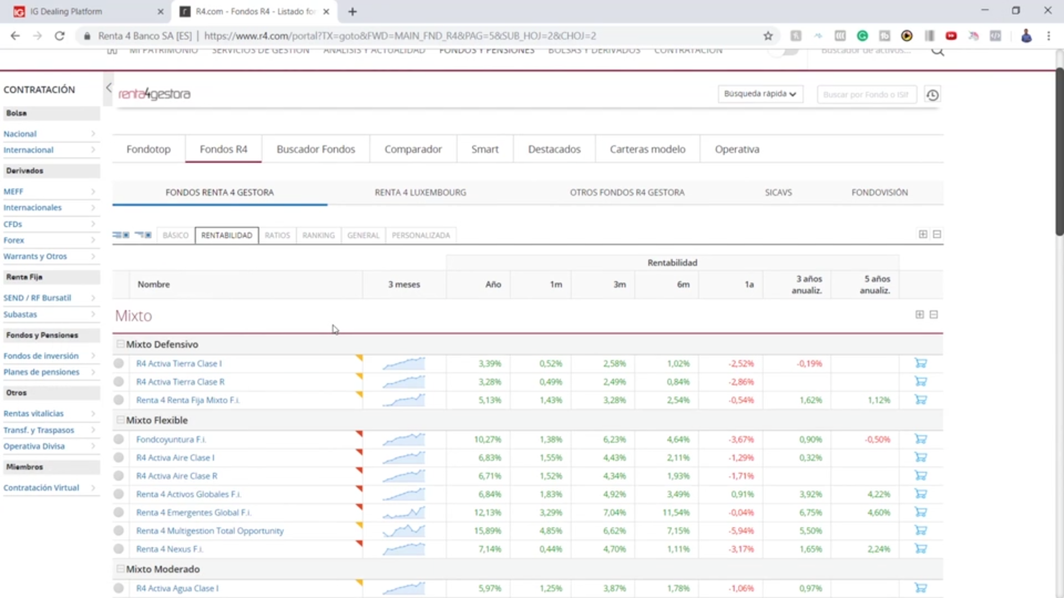
Task: Expand Forex sidebar entry
Action: click(x=93, y=240)
